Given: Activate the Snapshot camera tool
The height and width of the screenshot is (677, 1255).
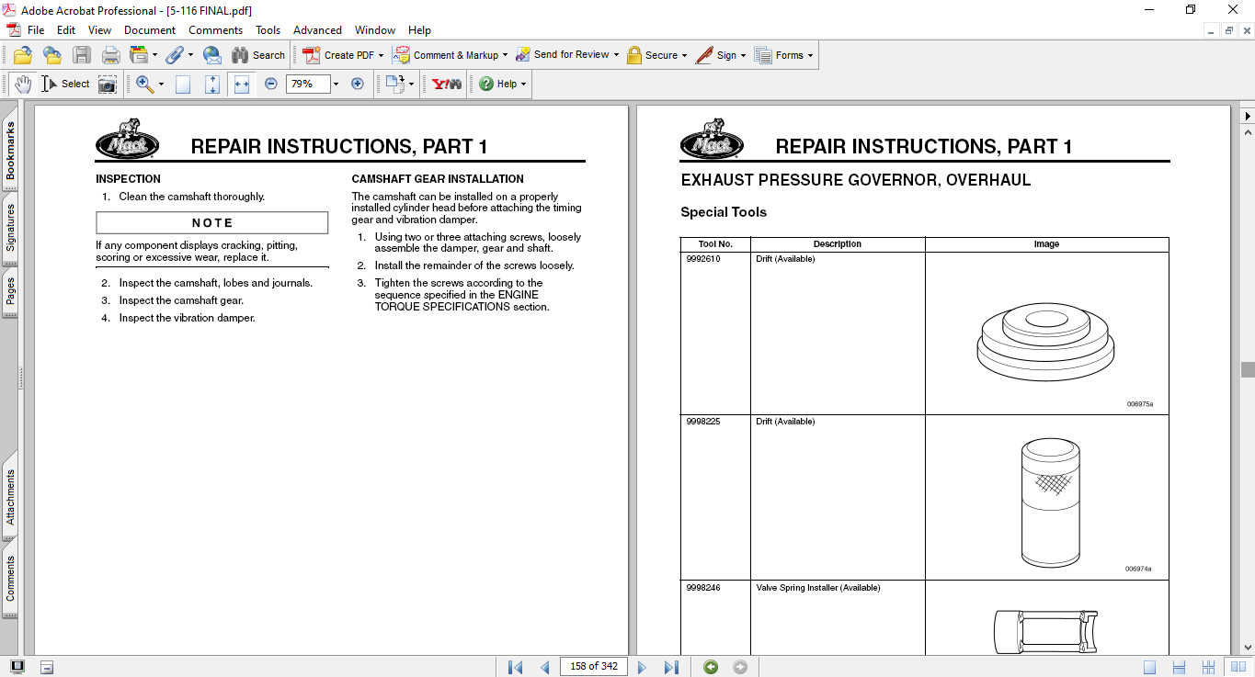Looking at the screenshot, I should [x=108, y=85].
